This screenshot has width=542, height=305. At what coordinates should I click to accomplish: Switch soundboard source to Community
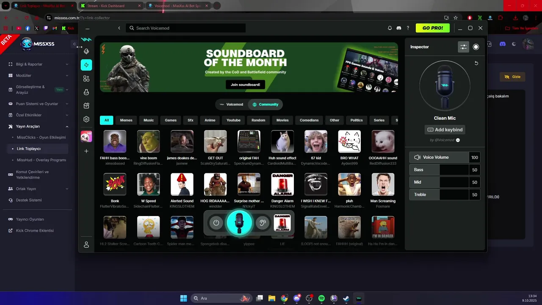tap(265, 104)
